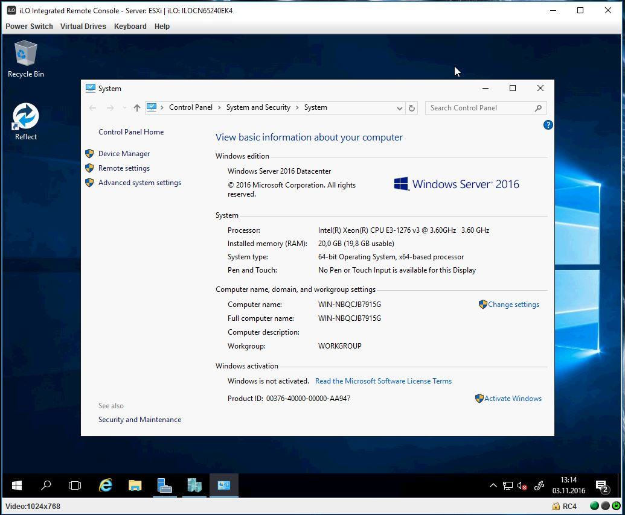Refresh the System page
The height and width of the screenshot is (515, 625).
click(412, 109)
